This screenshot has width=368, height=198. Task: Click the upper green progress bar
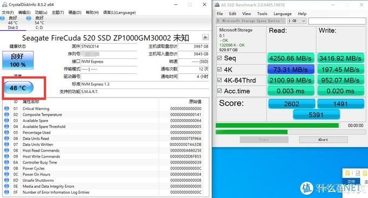pos(278,126)
